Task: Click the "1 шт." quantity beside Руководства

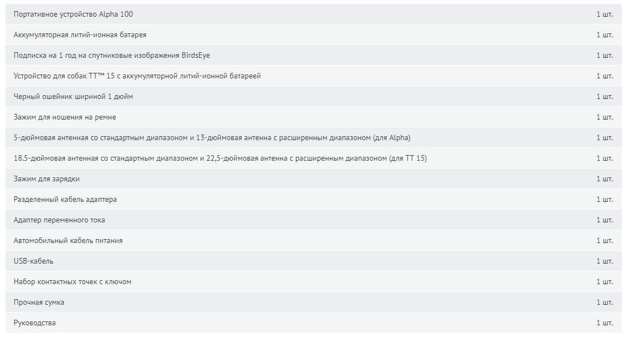Action: pyautogui.click(x=605, y=323)
